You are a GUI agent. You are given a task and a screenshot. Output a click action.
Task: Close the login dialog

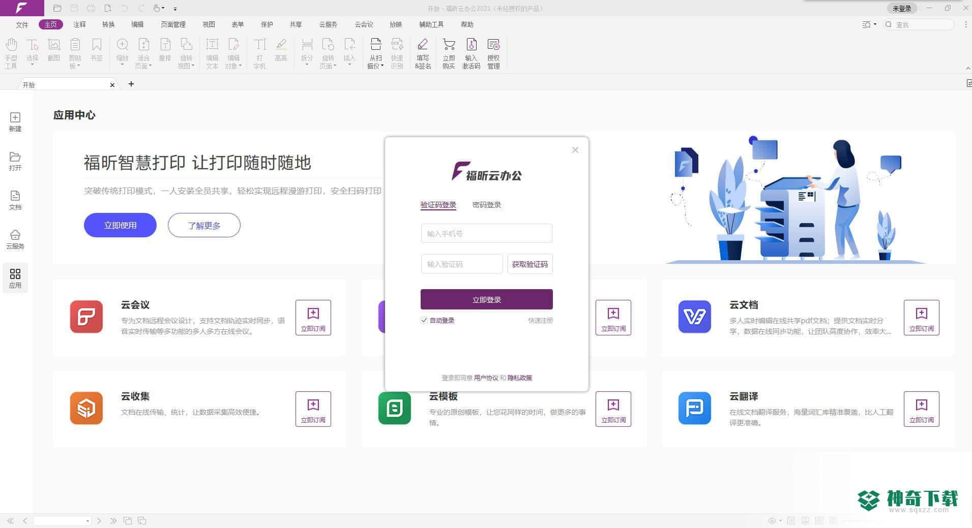pyautogui.click(x=575, y=150)
